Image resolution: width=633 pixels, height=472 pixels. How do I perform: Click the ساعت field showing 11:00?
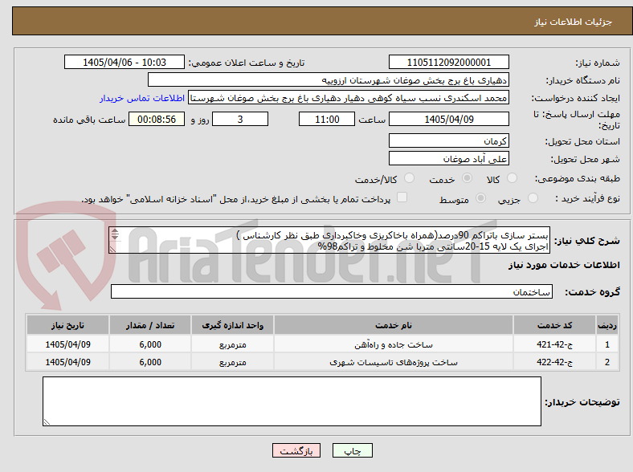point(327,119)
